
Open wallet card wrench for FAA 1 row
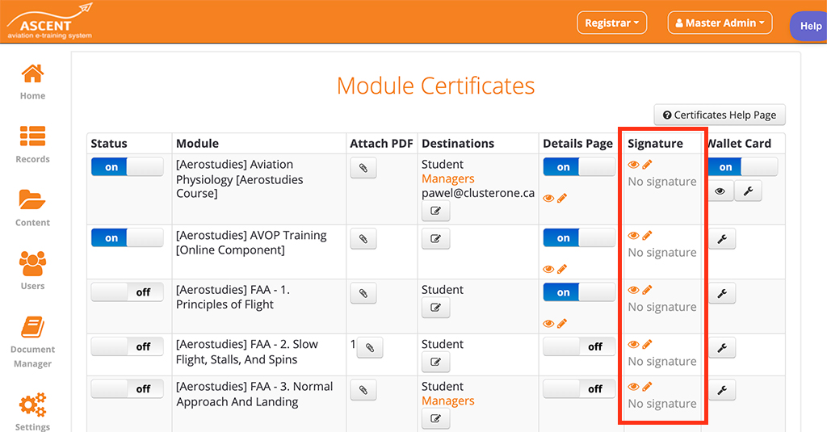coord(722,293)
